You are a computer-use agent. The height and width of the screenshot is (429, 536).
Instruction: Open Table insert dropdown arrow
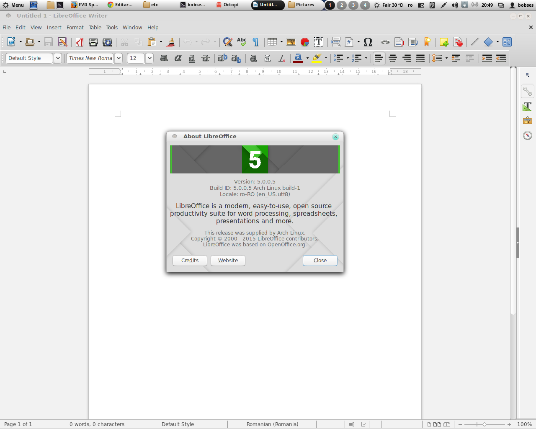coord(281,42)
